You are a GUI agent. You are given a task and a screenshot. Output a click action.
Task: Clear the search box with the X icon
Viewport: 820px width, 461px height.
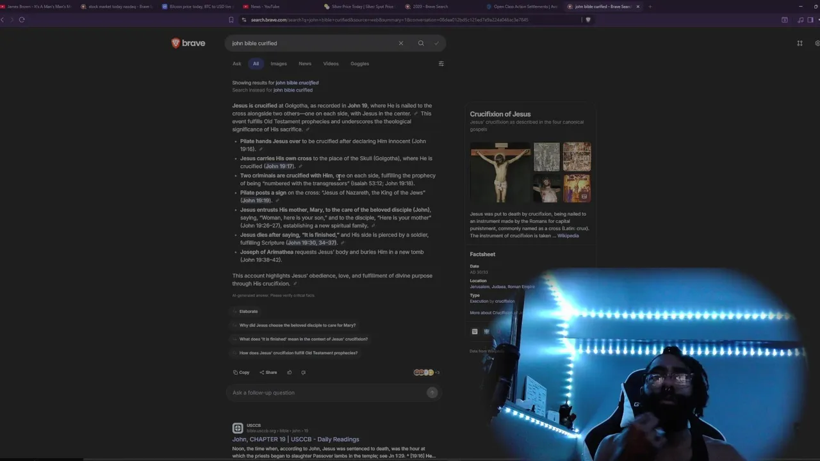coord(401,43)
